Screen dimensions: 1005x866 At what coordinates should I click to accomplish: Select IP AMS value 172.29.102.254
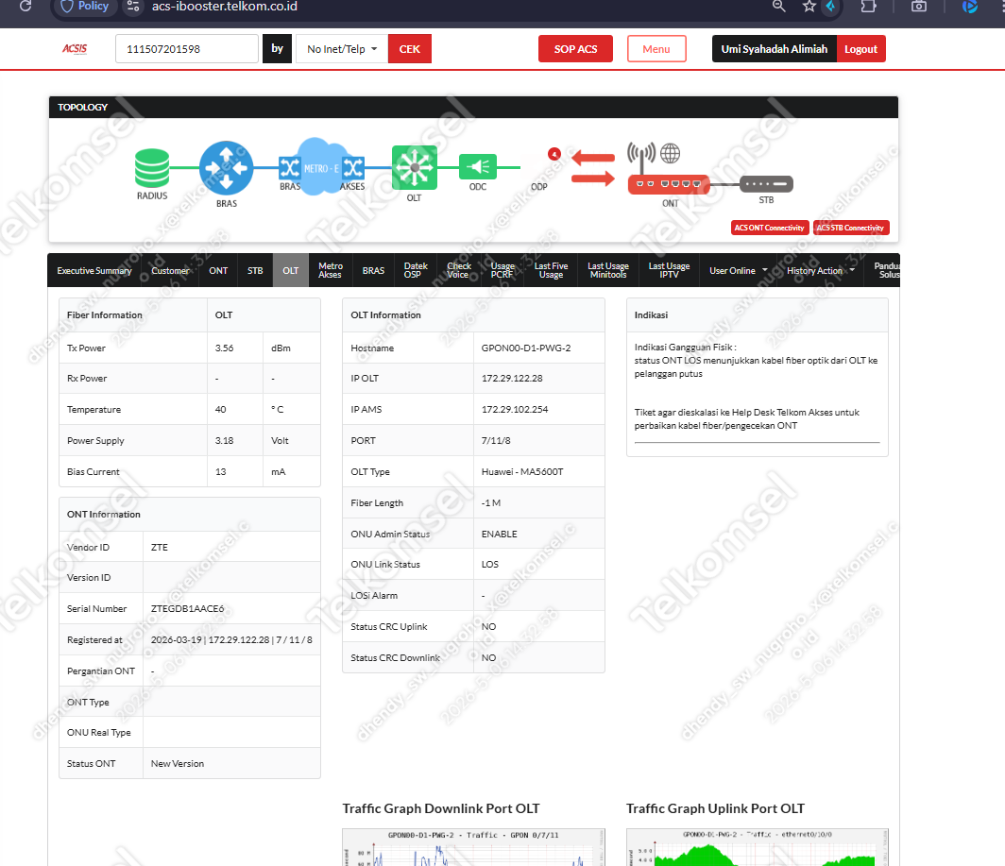tap(515, 409)
